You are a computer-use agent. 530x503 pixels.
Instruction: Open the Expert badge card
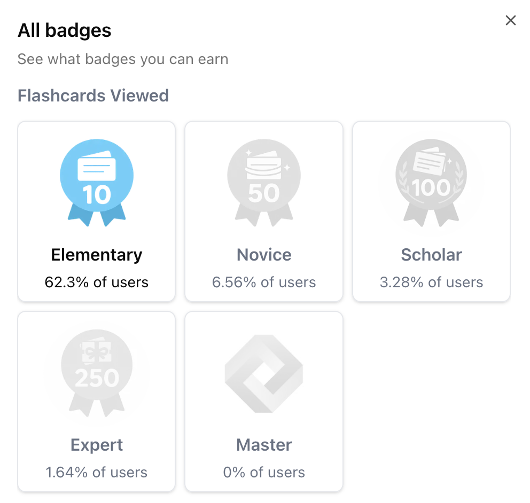tap(96, 402)
